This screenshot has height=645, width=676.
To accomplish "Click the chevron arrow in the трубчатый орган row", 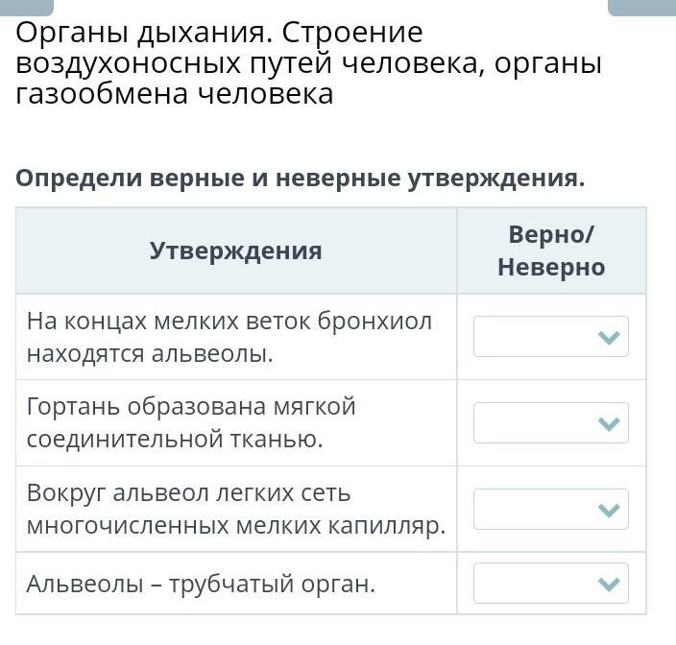I will pyautogui.click(x=609, y=584).
